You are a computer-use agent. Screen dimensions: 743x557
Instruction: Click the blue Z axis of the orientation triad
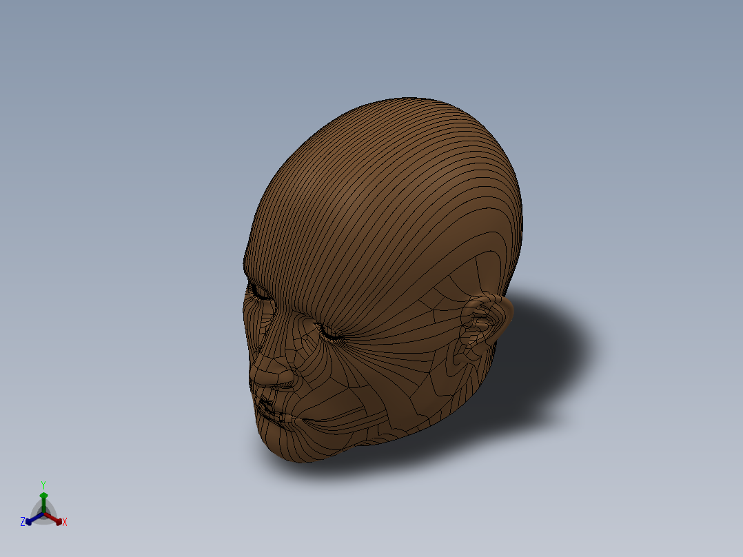tap(35, 518)
